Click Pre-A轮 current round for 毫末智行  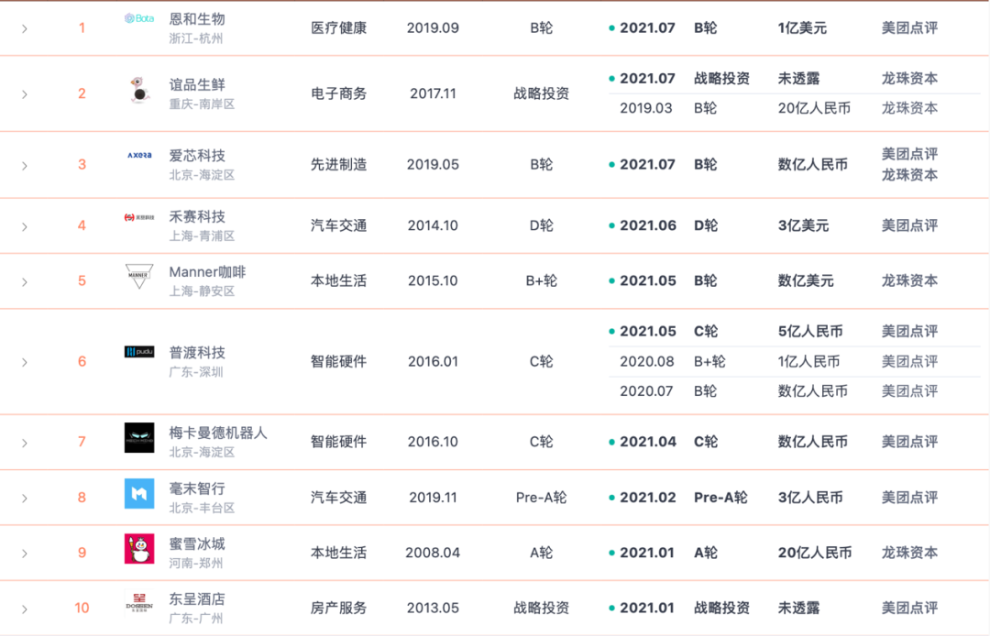(541, 498)
